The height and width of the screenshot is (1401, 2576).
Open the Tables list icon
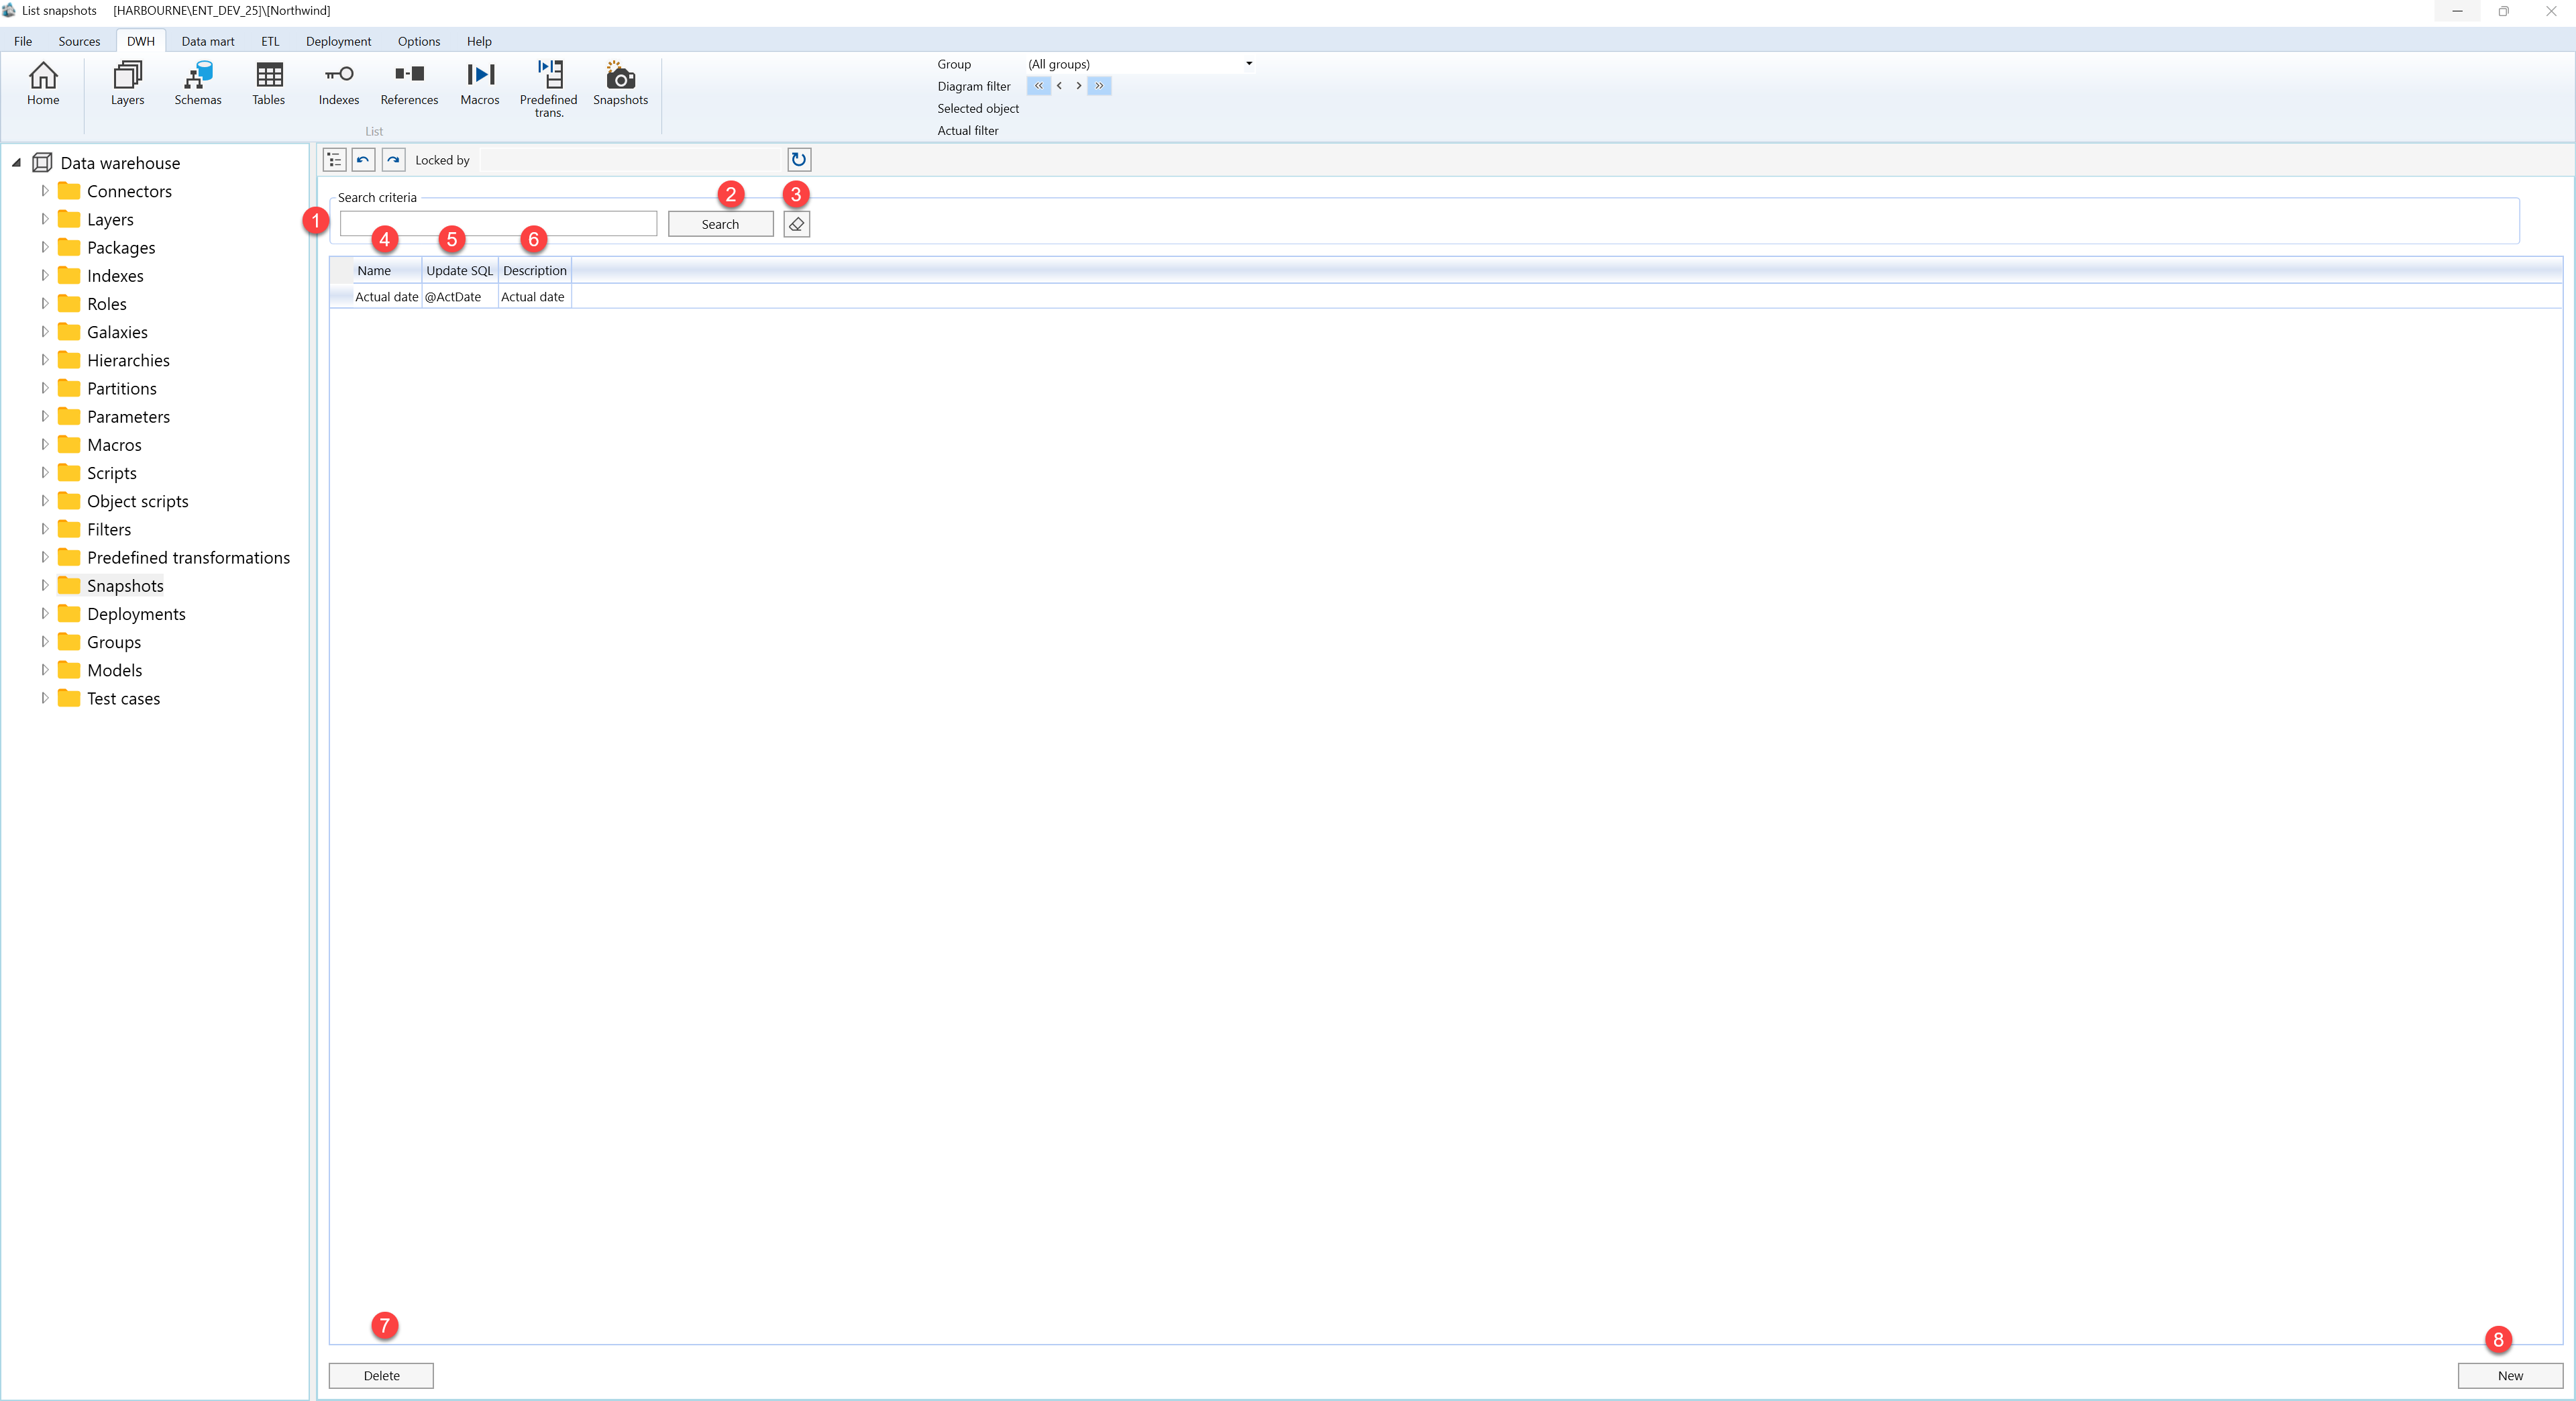(x=269, y=83)
